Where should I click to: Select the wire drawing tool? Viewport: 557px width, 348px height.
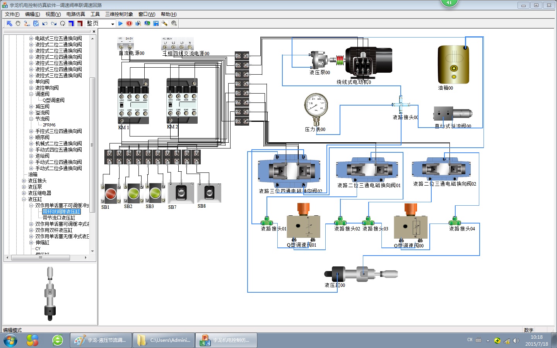click(27, 24)
